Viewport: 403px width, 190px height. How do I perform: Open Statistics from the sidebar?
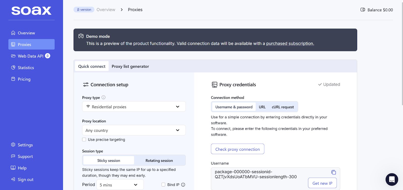tap(26, 68)
